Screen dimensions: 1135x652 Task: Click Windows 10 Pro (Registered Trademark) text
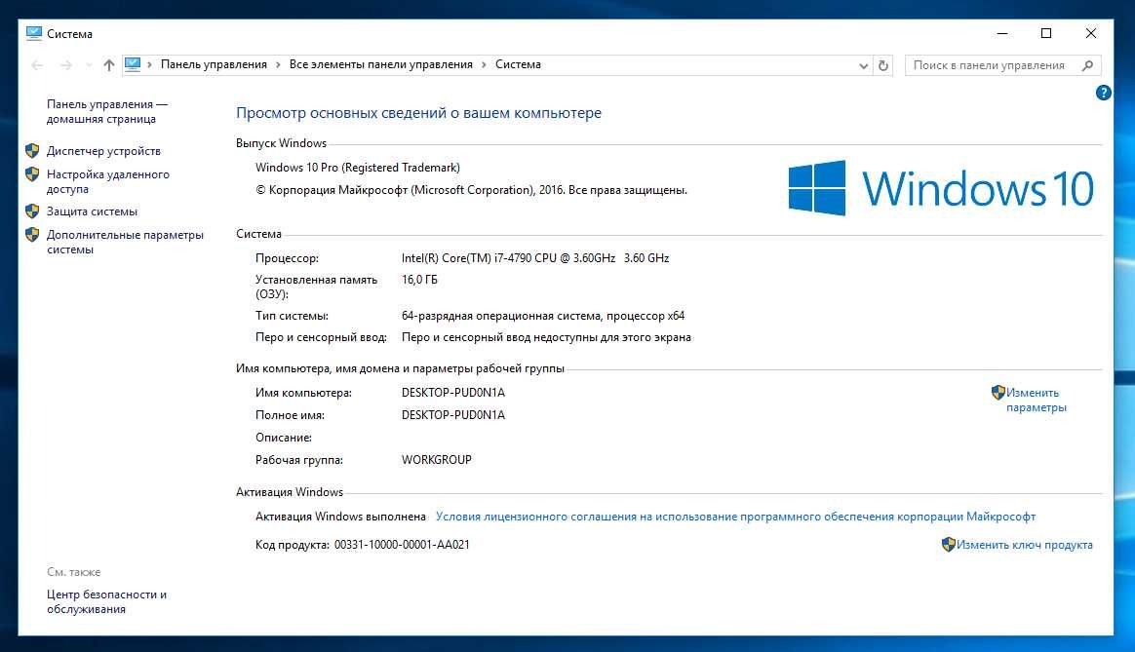358,168
